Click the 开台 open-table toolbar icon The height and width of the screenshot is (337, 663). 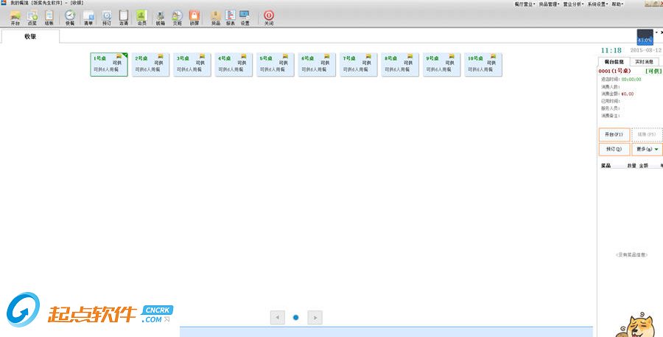[x=15, y=18]
